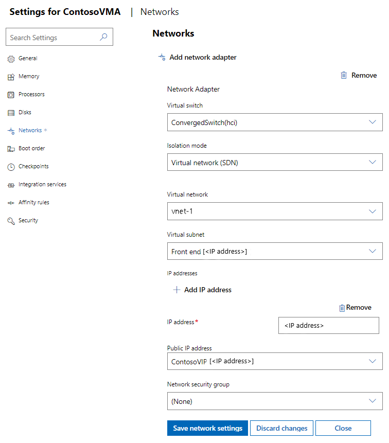Click the General gear icon in sidebar
This screenshot has height=443, width=389.
(11, 59)
